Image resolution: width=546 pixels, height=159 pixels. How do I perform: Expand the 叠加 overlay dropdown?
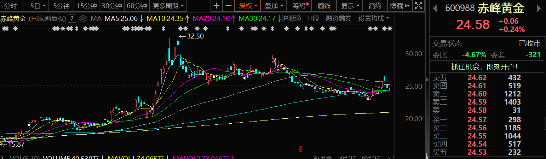click(274, 6)
